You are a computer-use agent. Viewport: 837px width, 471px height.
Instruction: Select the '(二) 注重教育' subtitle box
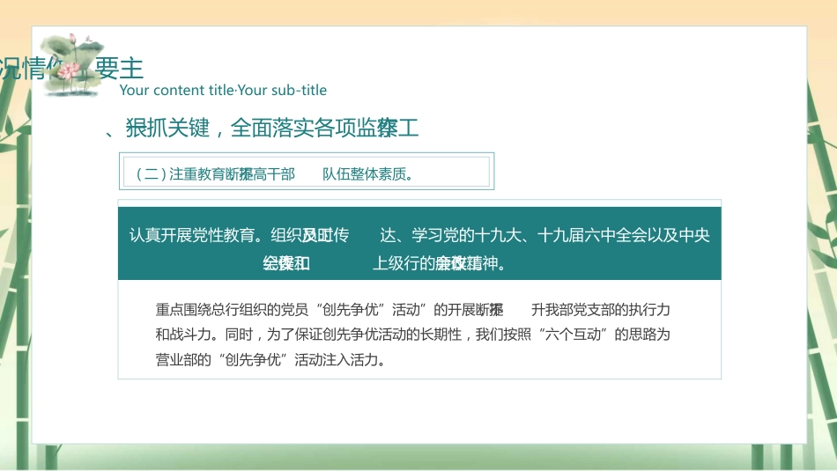pyautogui.click(x=307, y=171)
